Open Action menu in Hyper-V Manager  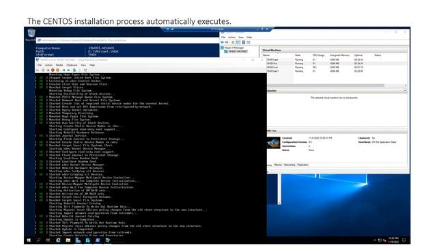point(232,38)
